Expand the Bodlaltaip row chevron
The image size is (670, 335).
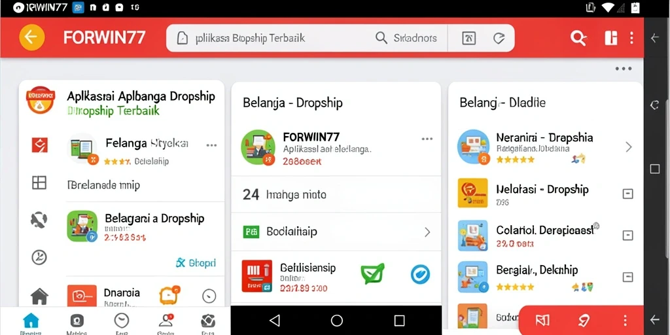coord(427,232)
